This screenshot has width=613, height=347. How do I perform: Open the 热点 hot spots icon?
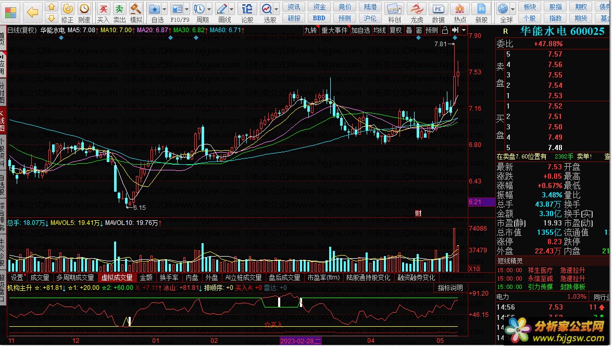tap(460, 12)
